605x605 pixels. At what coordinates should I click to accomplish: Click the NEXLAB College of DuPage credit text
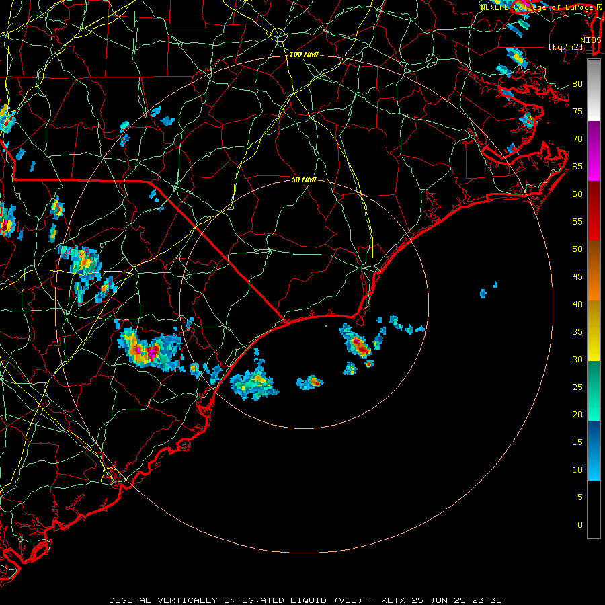540,7
